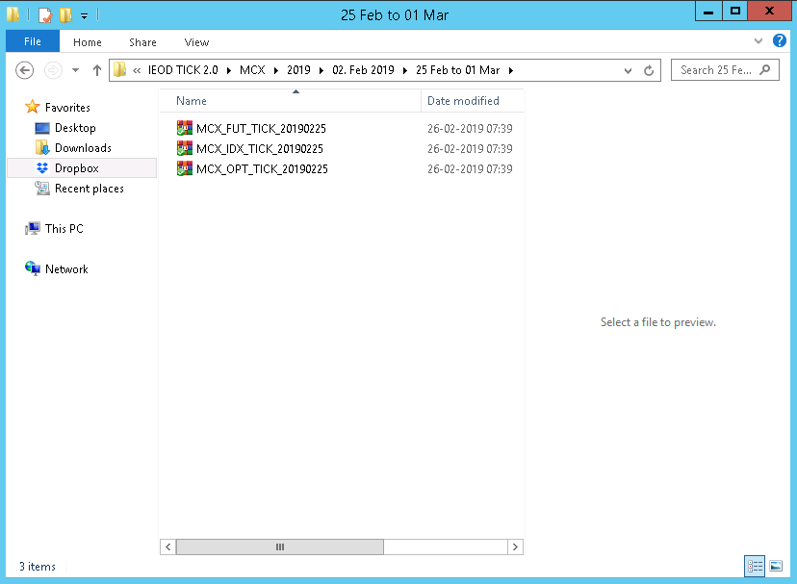Open the arrow after IEOD TICK 2.0
The image size is (797, 584).
(x=229, y=70)
